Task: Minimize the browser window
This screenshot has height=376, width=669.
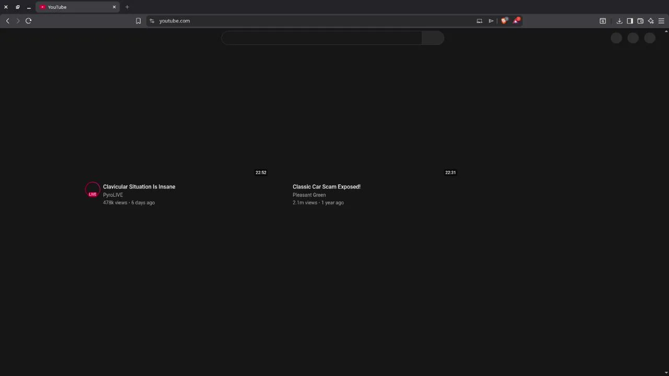Action: (29, 7)
